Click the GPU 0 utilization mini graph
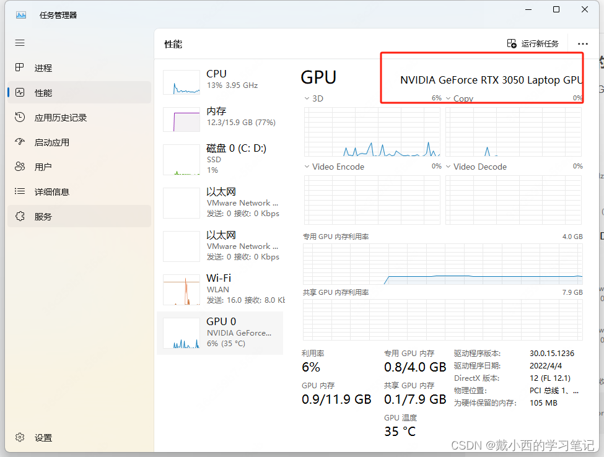The width and height of the screenshot is (604, 457). [x=181, y=333]
